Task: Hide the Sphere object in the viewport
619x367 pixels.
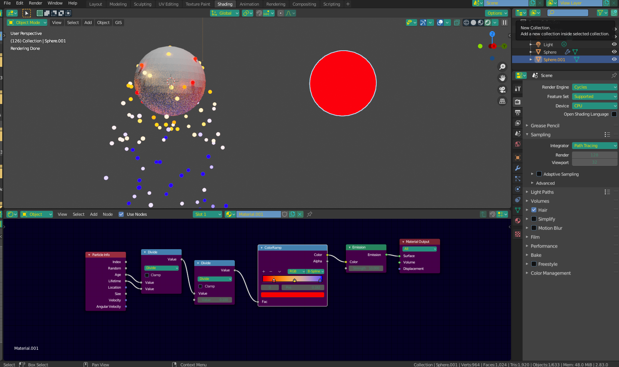Action: pos(614,52)
